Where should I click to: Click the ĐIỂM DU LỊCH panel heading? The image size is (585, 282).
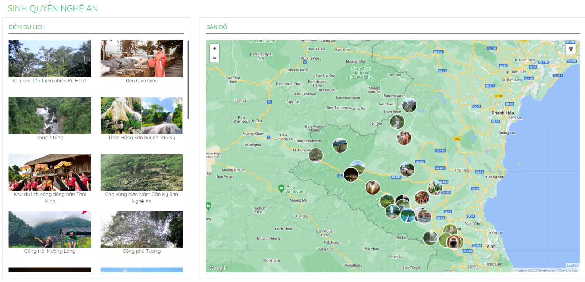[x=27, y=27]
